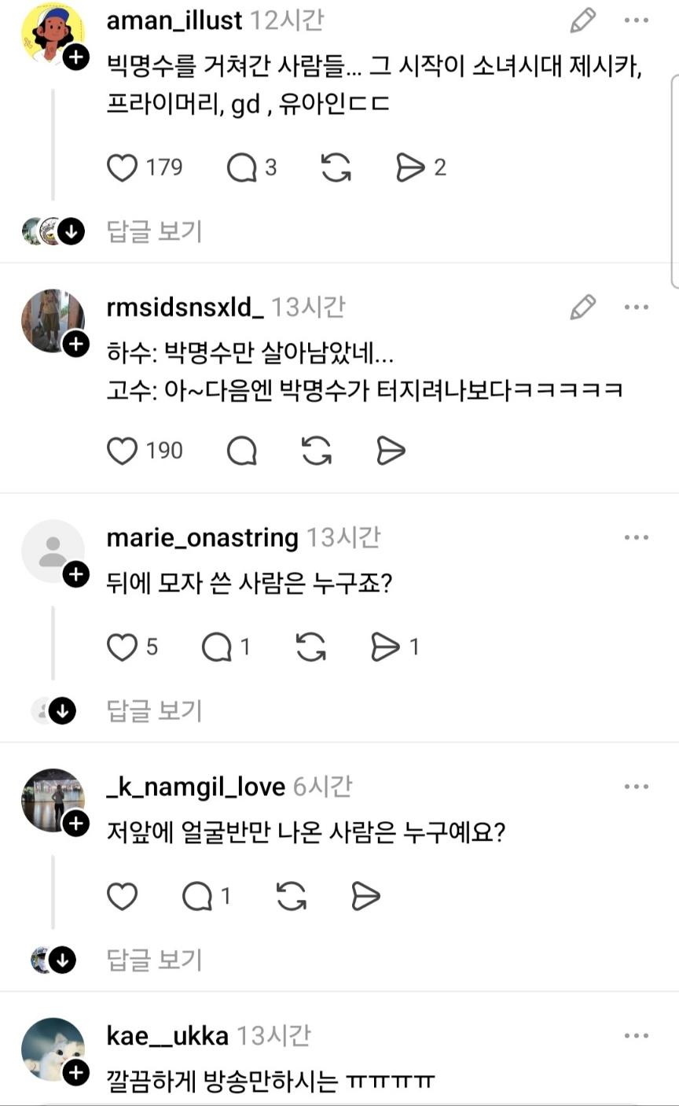
Task: Open marie_onastring's profile via username
Action: [x=202, y=538]
